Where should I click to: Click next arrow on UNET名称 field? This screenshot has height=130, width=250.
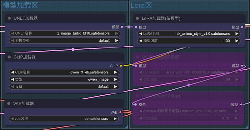pos(117,33)
